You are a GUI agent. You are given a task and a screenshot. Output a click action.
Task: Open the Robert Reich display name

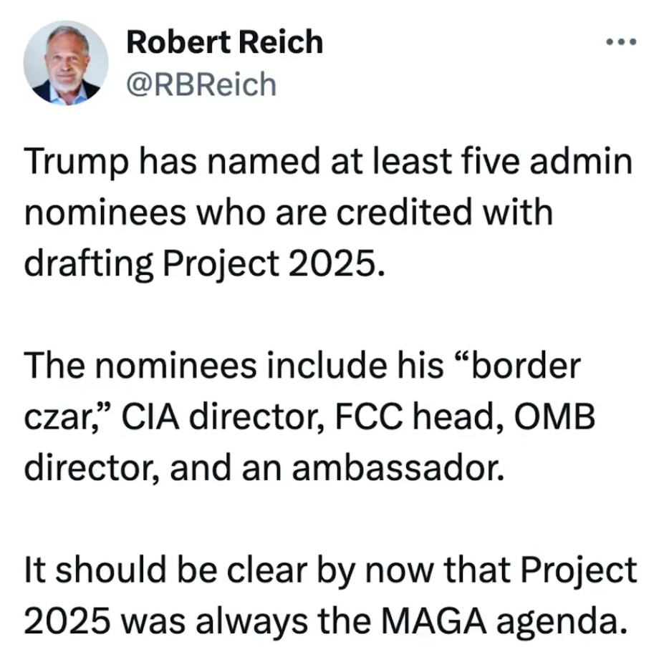tap(225, 42)
